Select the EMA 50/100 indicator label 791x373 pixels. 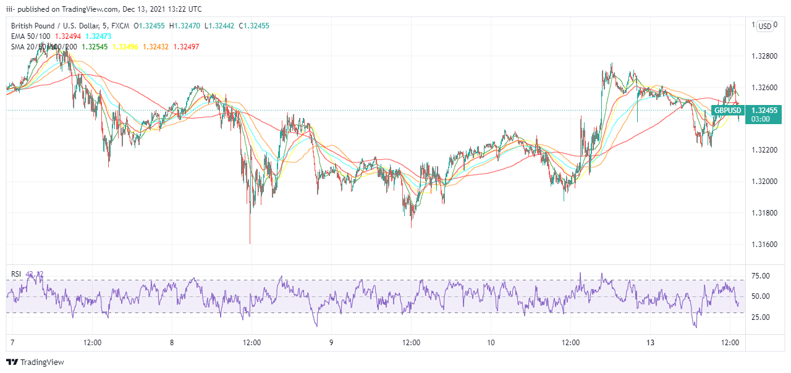point(31,36)
